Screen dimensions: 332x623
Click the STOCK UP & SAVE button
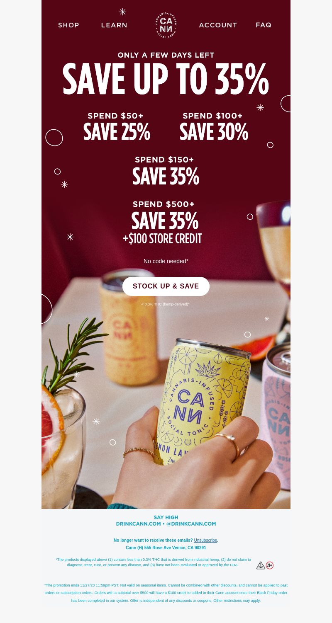point(166,286)
